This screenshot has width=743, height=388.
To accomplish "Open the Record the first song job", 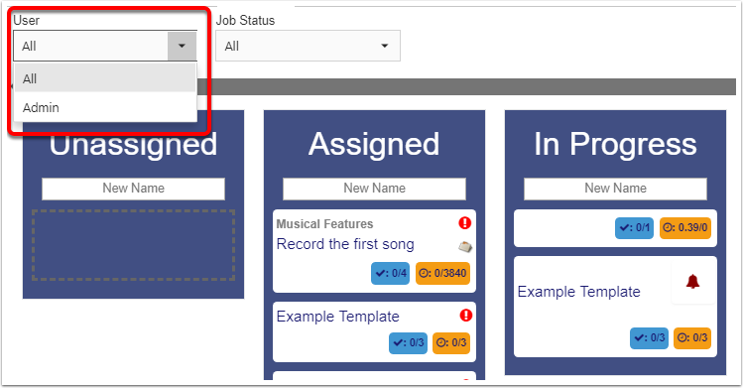I will 345,244.
